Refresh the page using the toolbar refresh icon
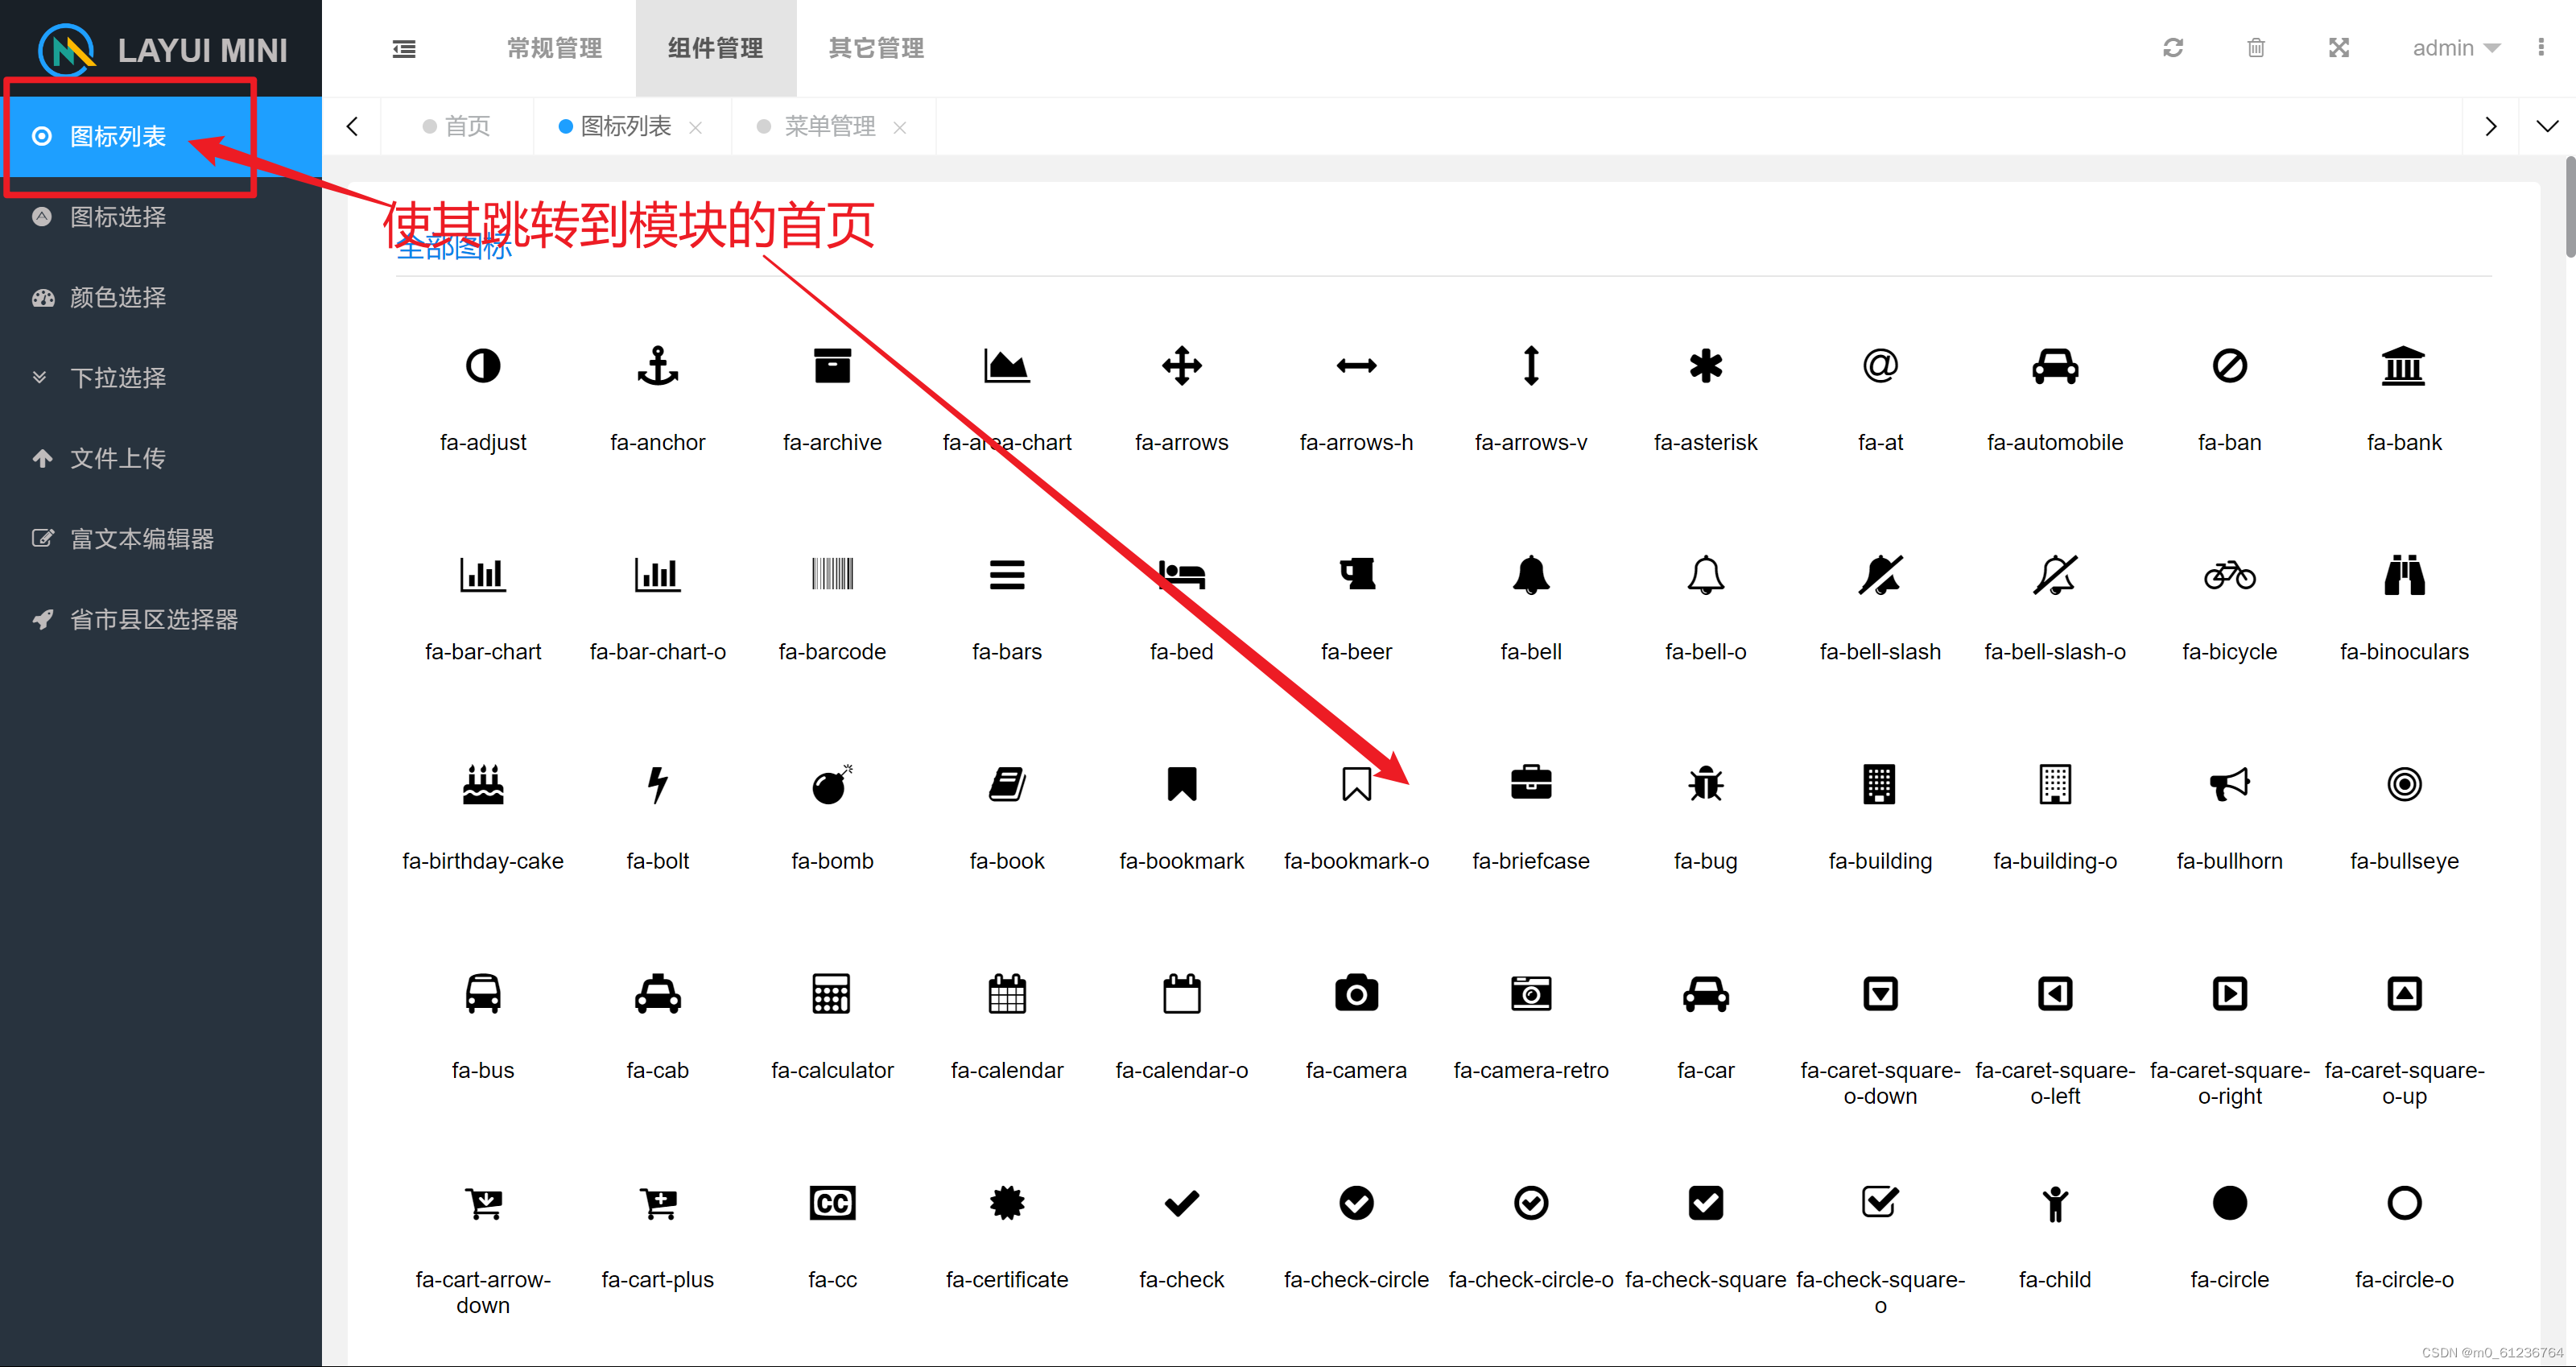The height and width of the screenshot is (1367, 2576). click(2173, 47)
